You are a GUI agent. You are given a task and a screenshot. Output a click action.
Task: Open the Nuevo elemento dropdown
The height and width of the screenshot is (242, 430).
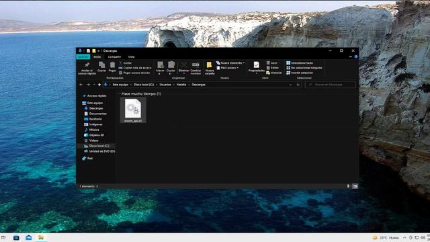tap(230, 63)
